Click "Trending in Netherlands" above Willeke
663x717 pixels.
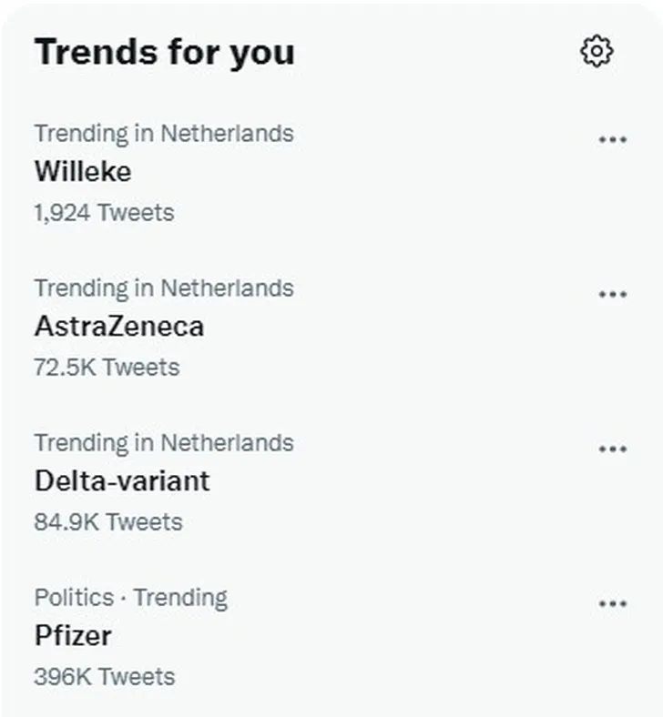[x=164, y=134]
